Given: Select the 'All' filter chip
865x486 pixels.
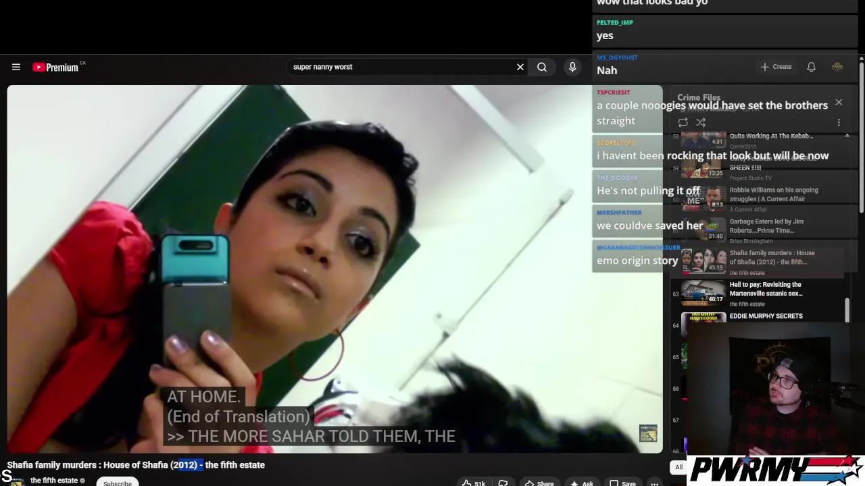Looking at the screenshot, I should 678,467.
